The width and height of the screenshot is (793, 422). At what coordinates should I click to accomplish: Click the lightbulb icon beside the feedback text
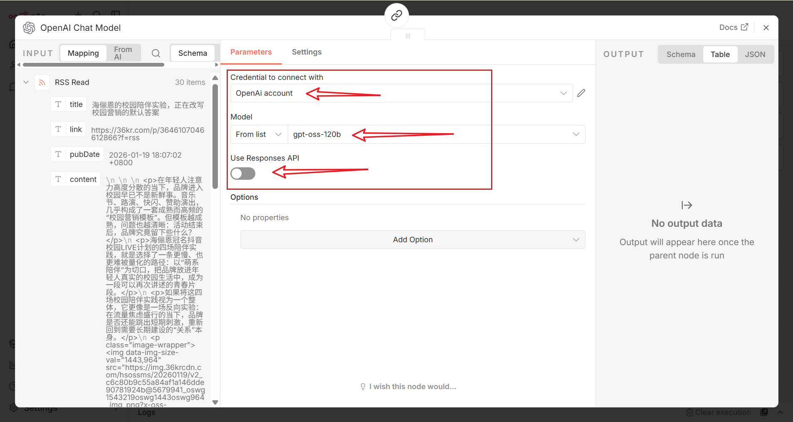coord(363,387)
